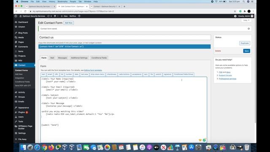Switch to the Conditional fields tab
Image resolution: width=270 pixels, height=152 pixels.
pyautogui.click(x=99, y=58)
